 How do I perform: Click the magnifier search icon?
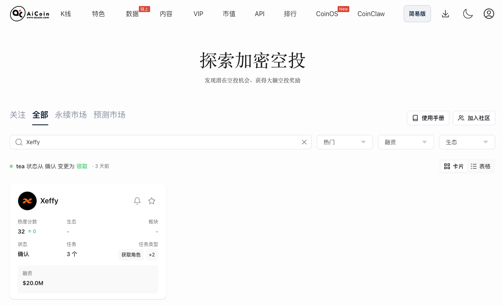[19, 142]
